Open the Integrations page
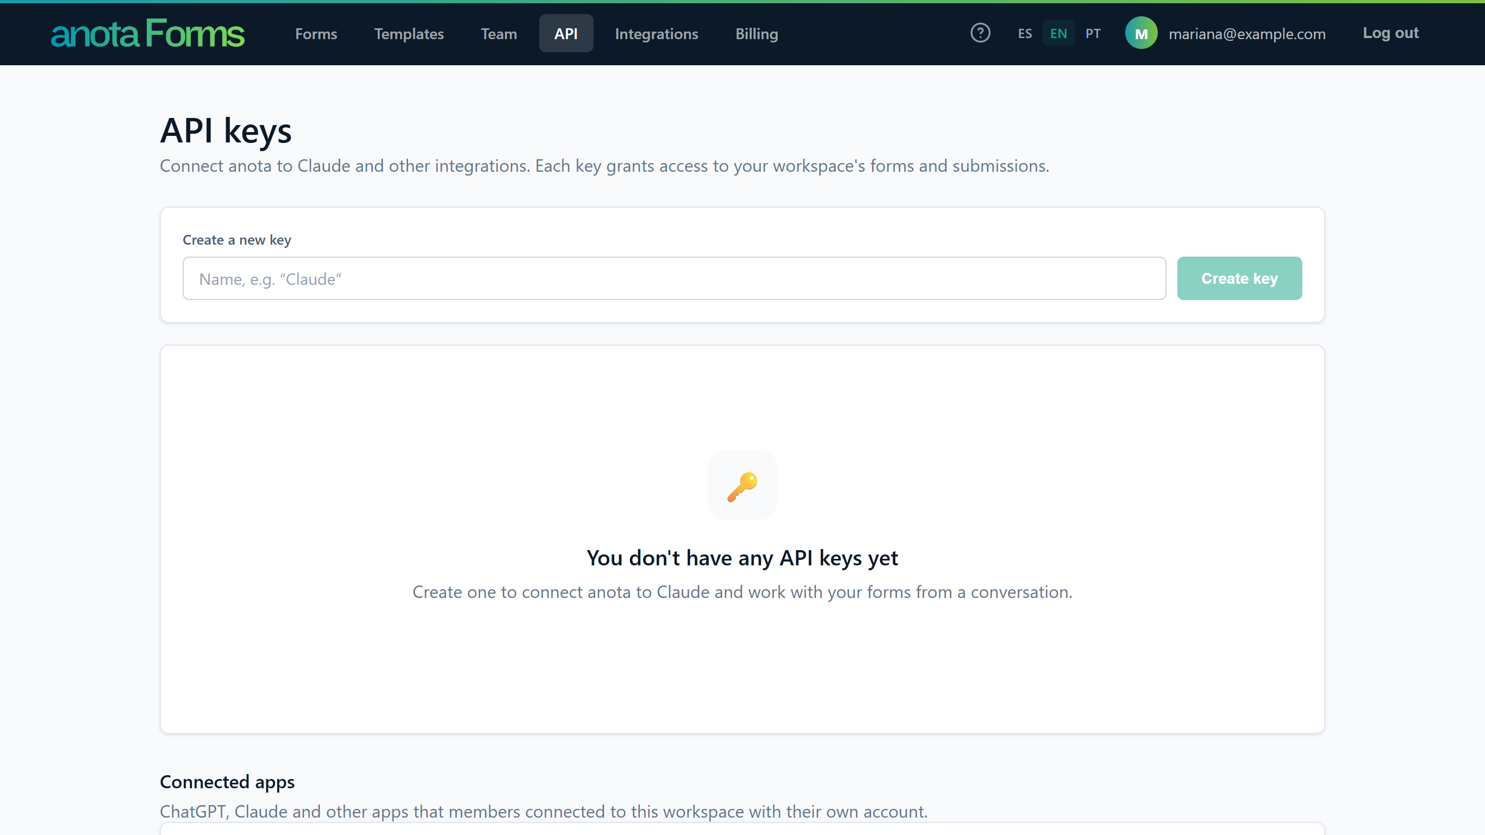Viewport: 1485px width, 835px height. (656, 34)
